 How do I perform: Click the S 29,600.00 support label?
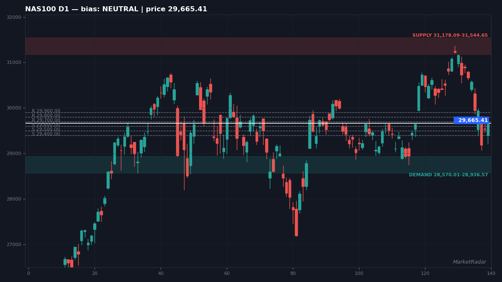(x=46, y=125)
